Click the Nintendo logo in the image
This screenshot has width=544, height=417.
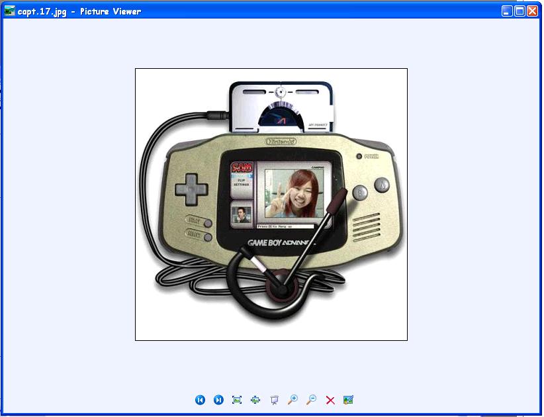click(281, 141)
